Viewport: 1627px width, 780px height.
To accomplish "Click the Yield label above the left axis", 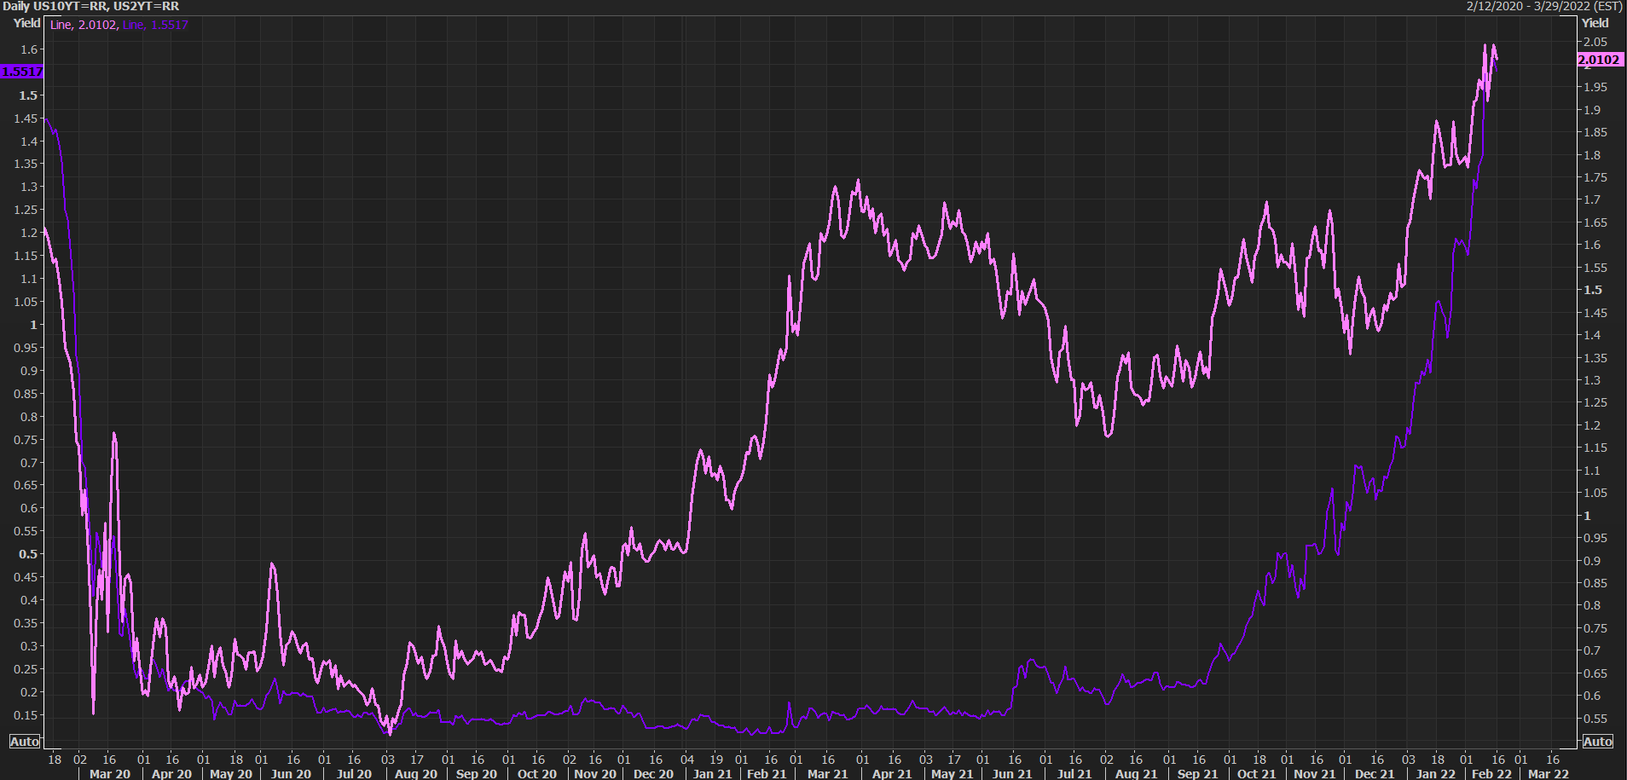I will (27, 23).
